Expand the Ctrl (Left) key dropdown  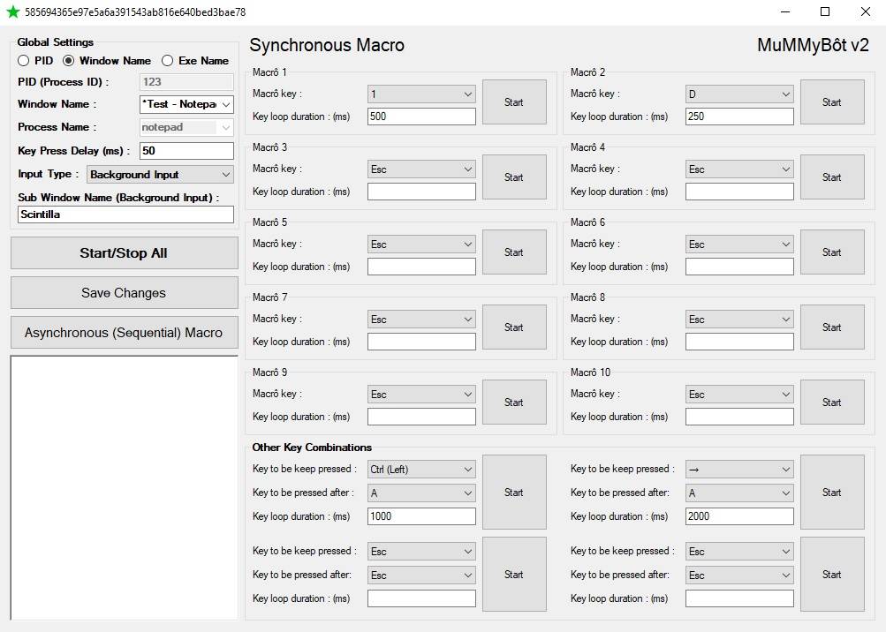click(x=467, y=470)
